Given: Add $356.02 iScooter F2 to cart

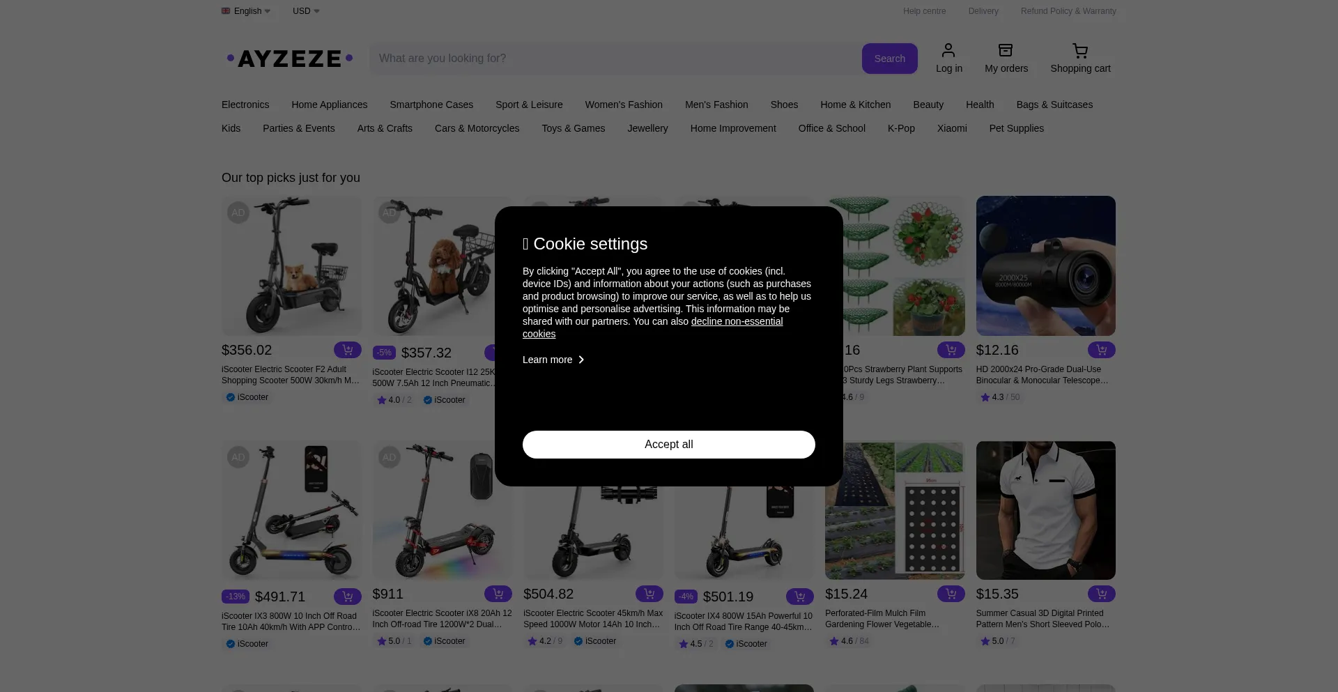Looking at the screenshot, I should pyautogui.click(x=347, y=350).
